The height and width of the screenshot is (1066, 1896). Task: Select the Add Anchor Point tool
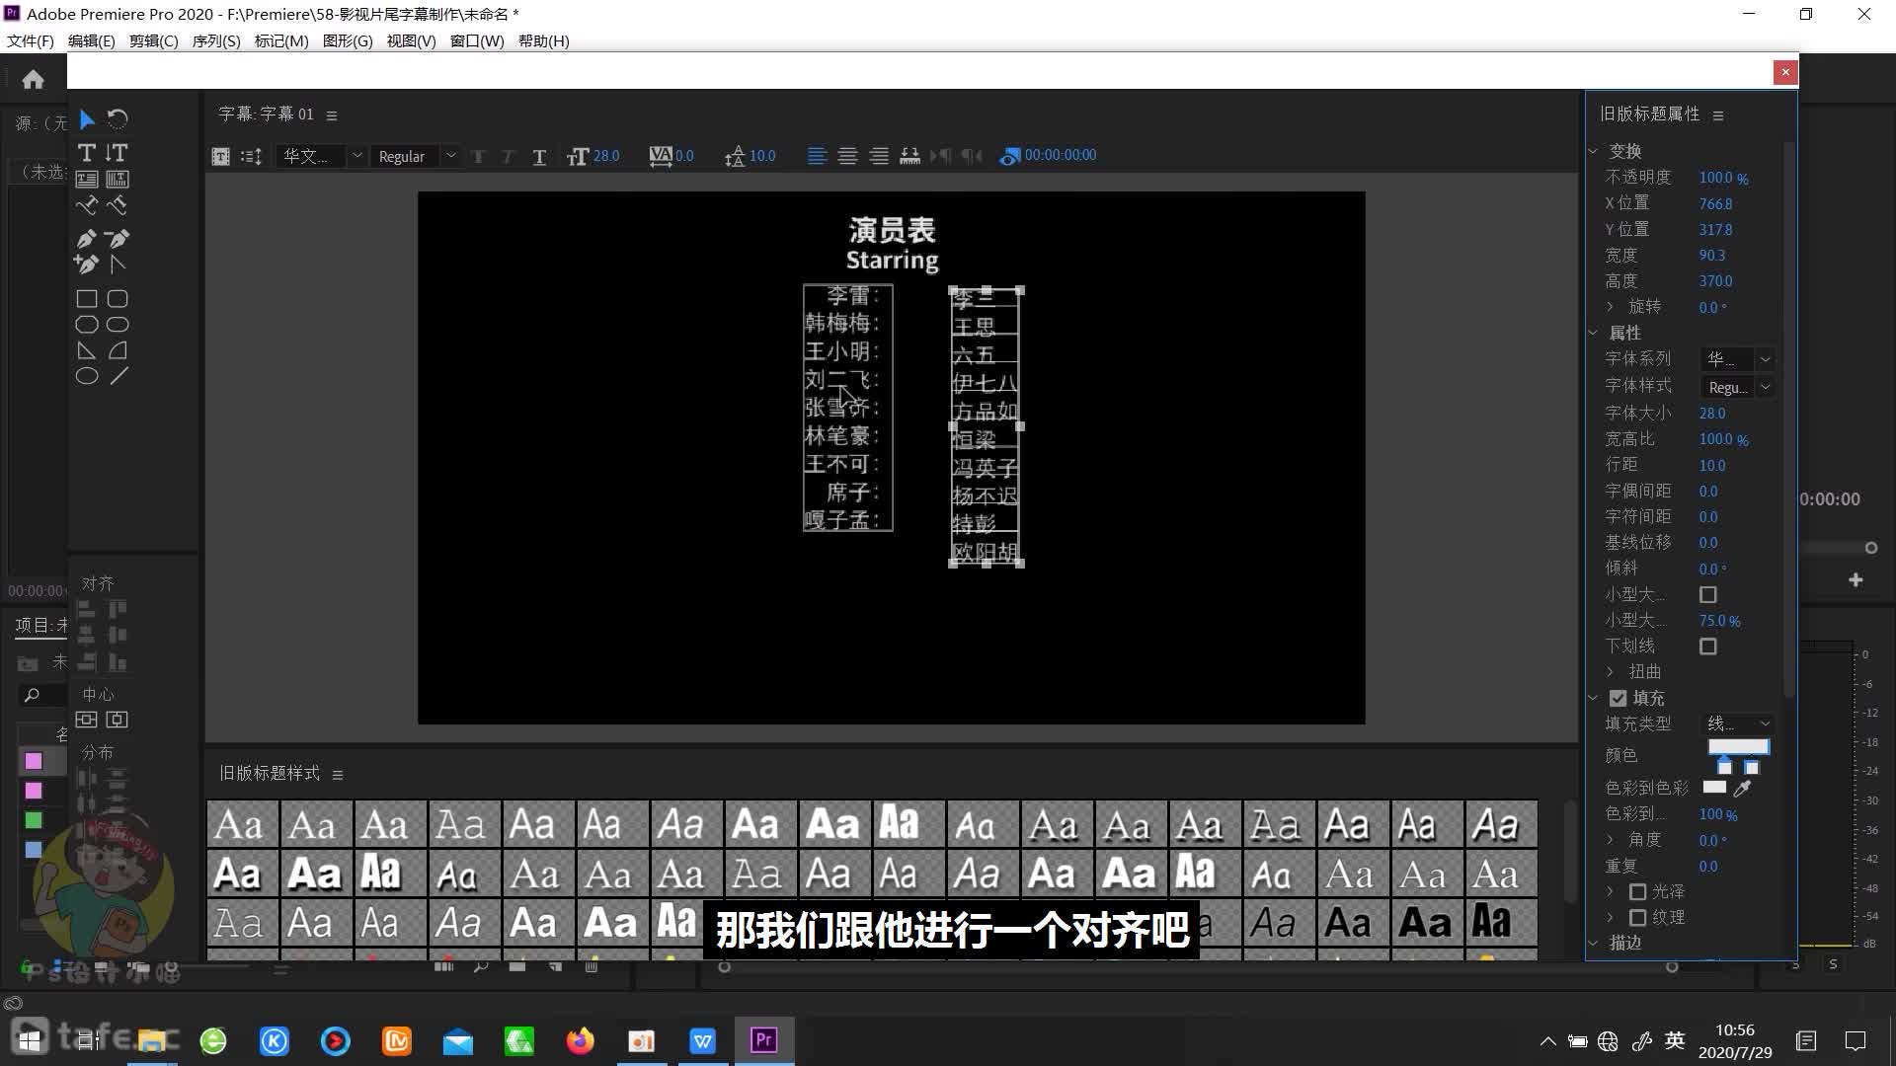click(87, 264)
